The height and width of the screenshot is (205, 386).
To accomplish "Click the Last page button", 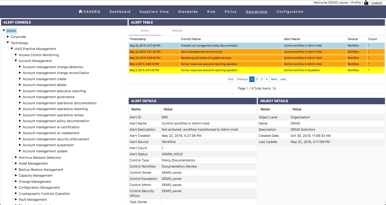I will (283, 79).
